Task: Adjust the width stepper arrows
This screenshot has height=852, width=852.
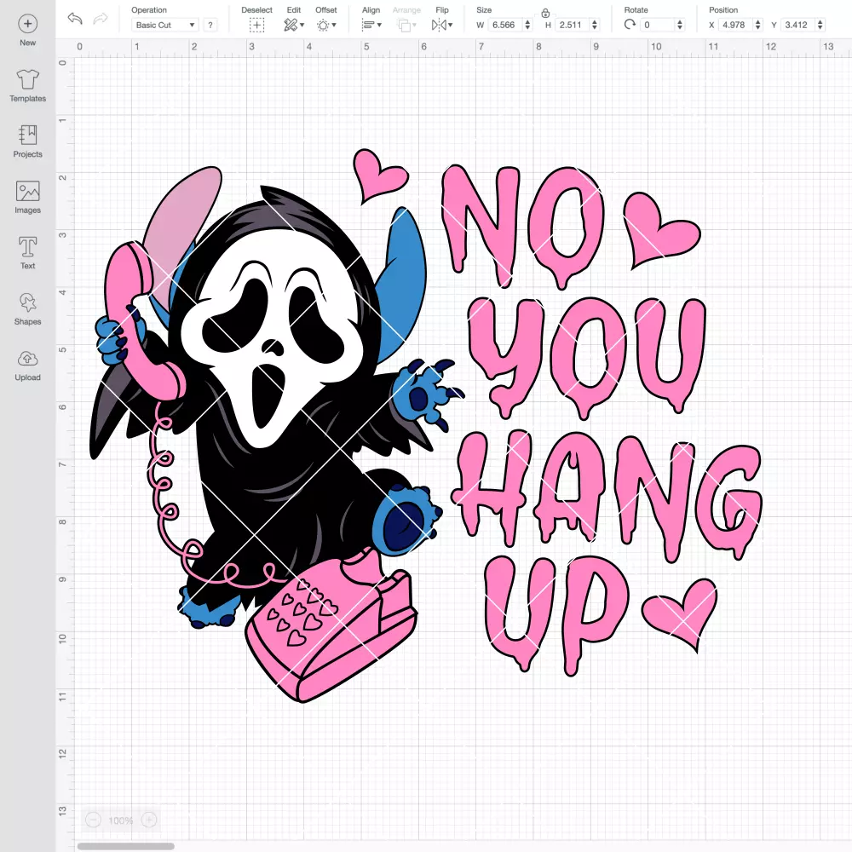Action: click(527, 25)
